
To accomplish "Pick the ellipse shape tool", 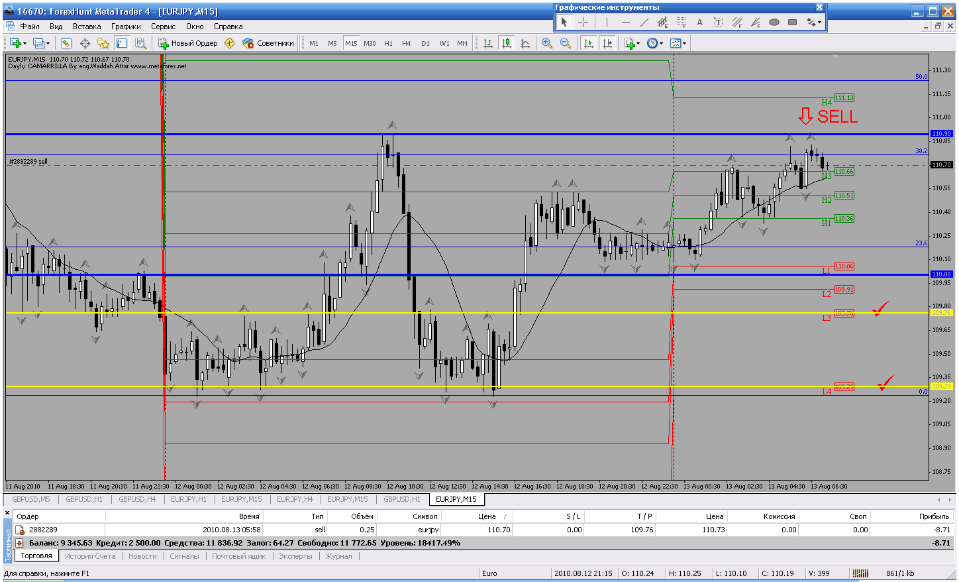I will click(x=774, y=22).
